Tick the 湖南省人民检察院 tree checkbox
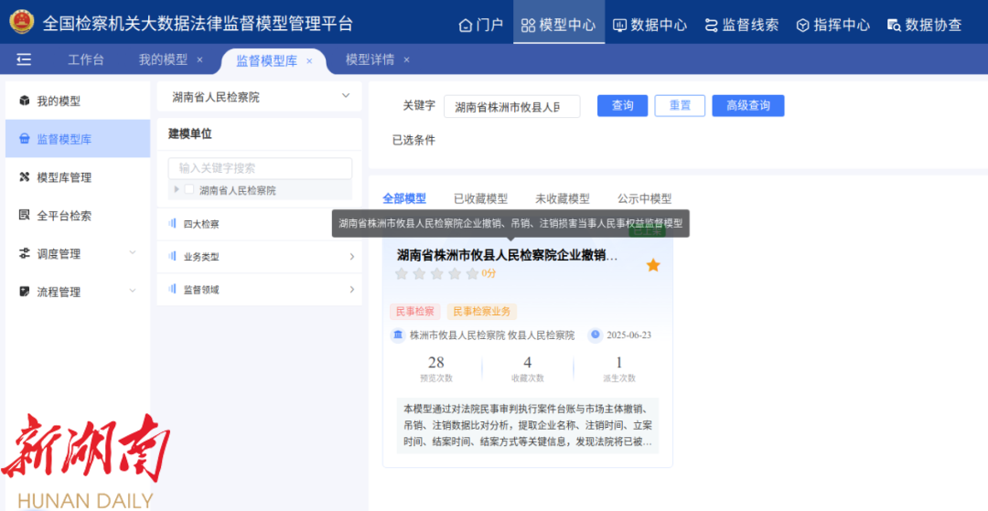The image size is (988, 511). click(189, 190)
